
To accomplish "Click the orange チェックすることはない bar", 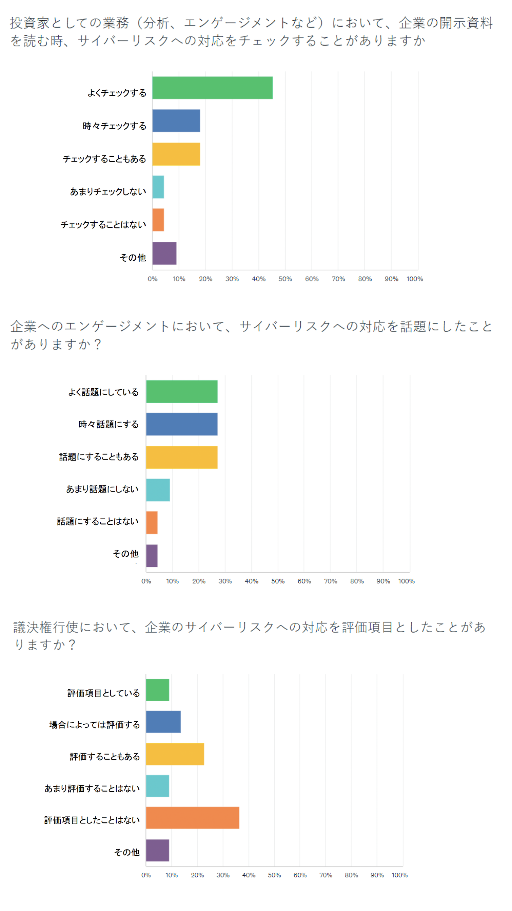I will tap(158, 220).
